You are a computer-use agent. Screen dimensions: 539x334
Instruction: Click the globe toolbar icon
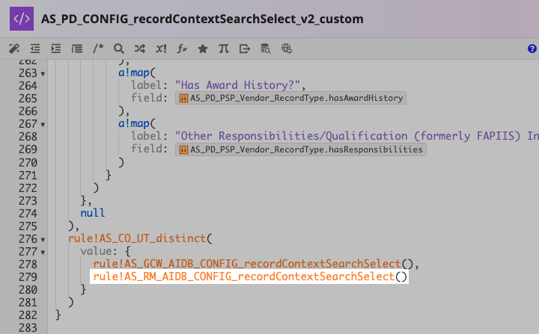[x=286, y=49]
